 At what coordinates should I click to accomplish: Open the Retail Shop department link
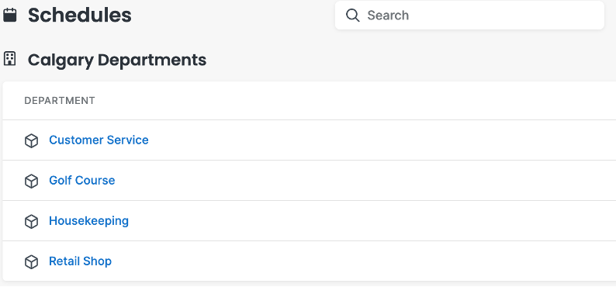(x=80, y=261)
